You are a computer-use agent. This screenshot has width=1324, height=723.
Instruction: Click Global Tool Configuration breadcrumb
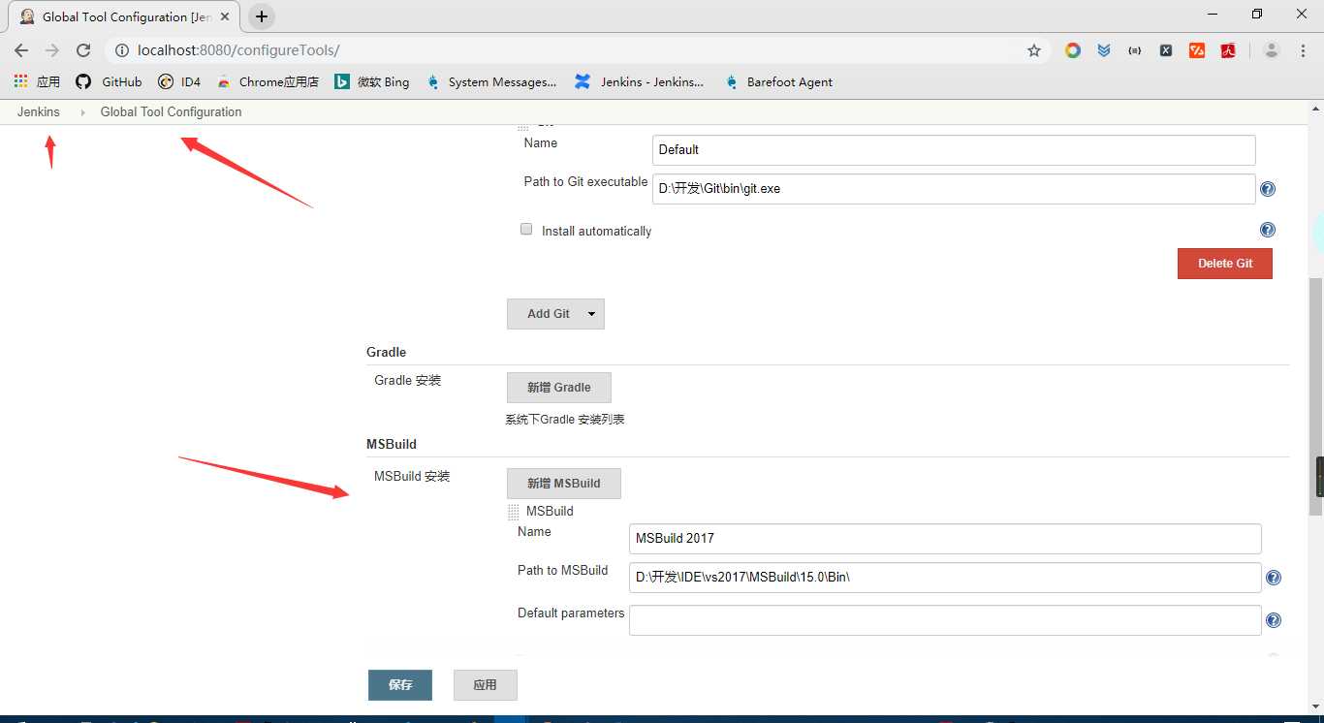[x=172, y=112]
